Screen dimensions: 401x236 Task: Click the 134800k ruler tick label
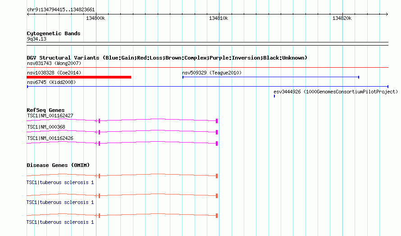[x=96, y=18]
